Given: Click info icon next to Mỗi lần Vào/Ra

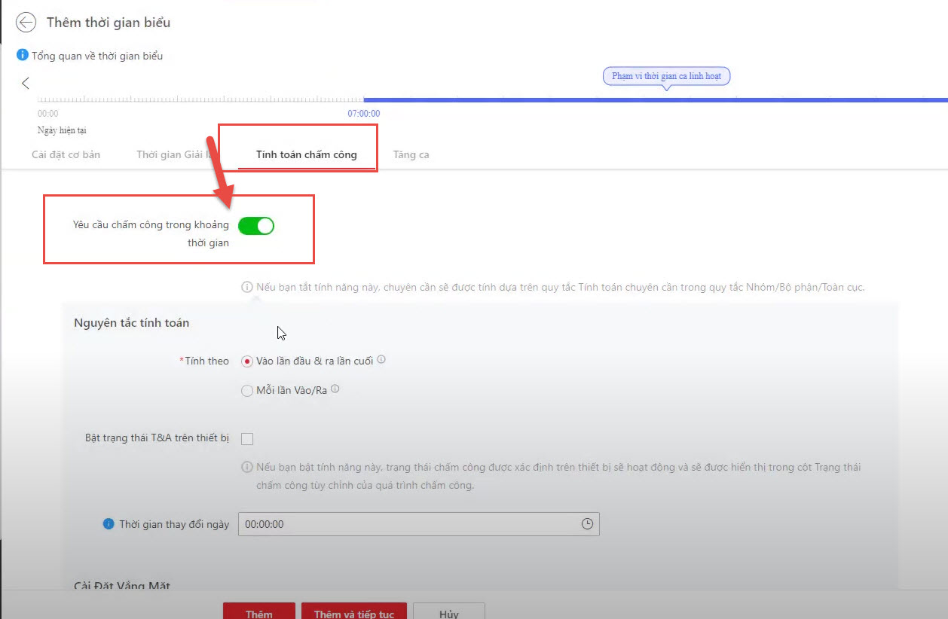Looking at the screenshot, I should (x=335, y=389).
